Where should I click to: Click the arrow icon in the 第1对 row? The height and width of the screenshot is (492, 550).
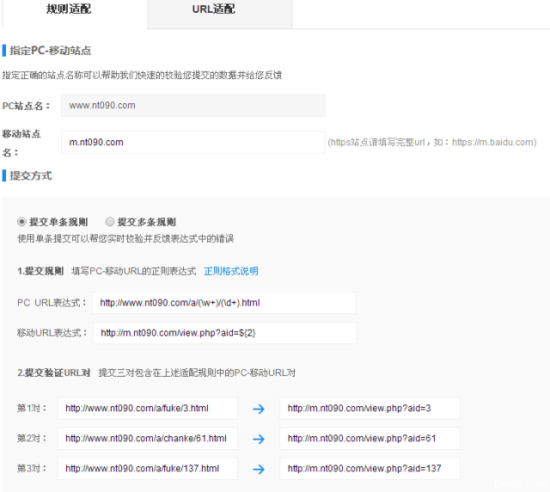(259, 409)
